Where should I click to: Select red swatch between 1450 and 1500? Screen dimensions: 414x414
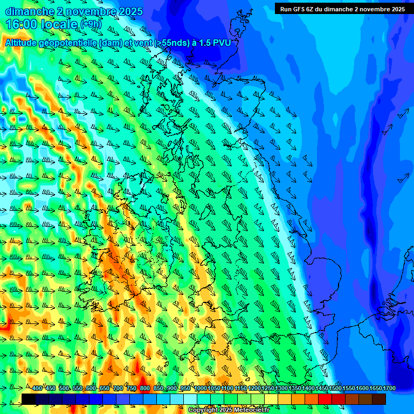coord(325,399)
